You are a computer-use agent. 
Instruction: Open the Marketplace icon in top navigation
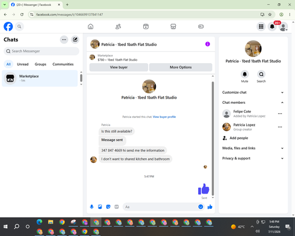tap(173, 27)
